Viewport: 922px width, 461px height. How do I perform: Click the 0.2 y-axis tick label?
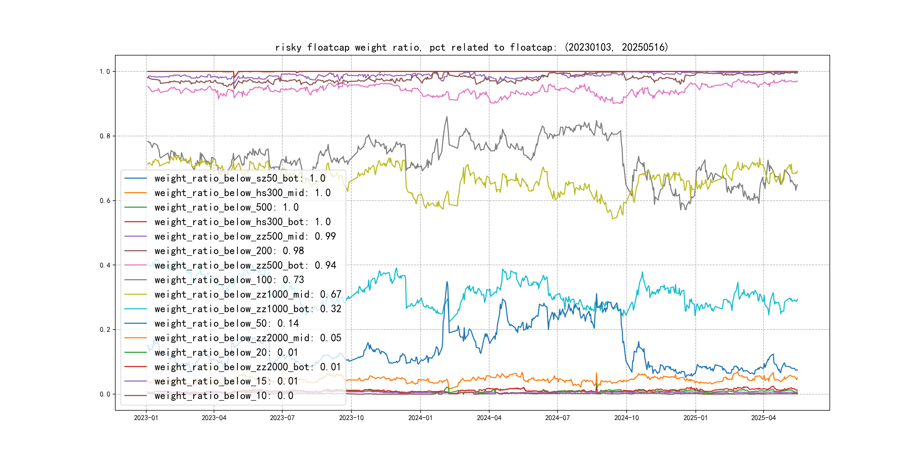point(105,330)
